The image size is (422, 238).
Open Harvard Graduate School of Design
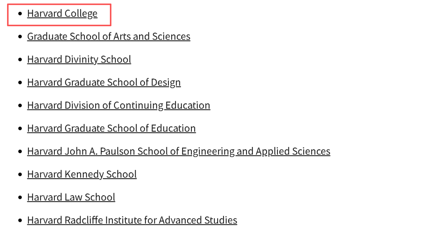pyautogui.click(x=104, y=82)
